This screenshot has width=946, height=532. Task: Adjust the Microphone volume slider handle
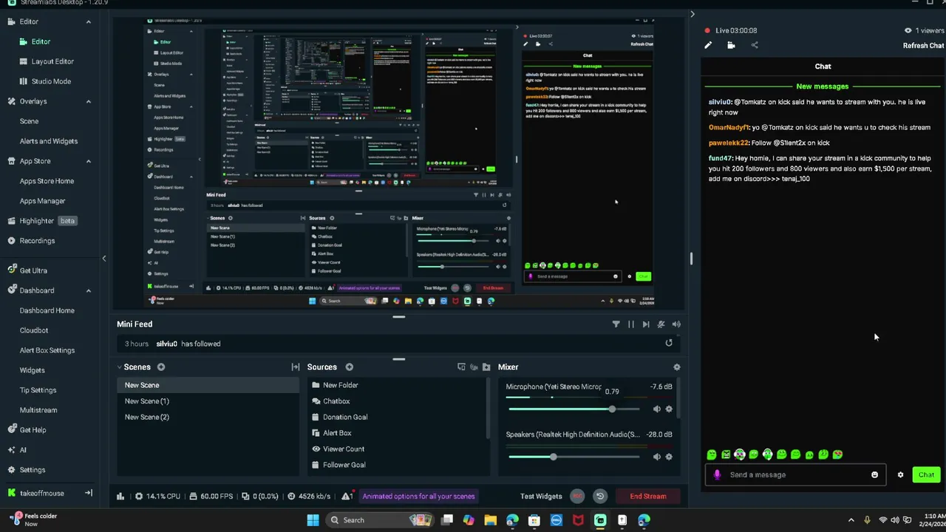click(612, 409)
